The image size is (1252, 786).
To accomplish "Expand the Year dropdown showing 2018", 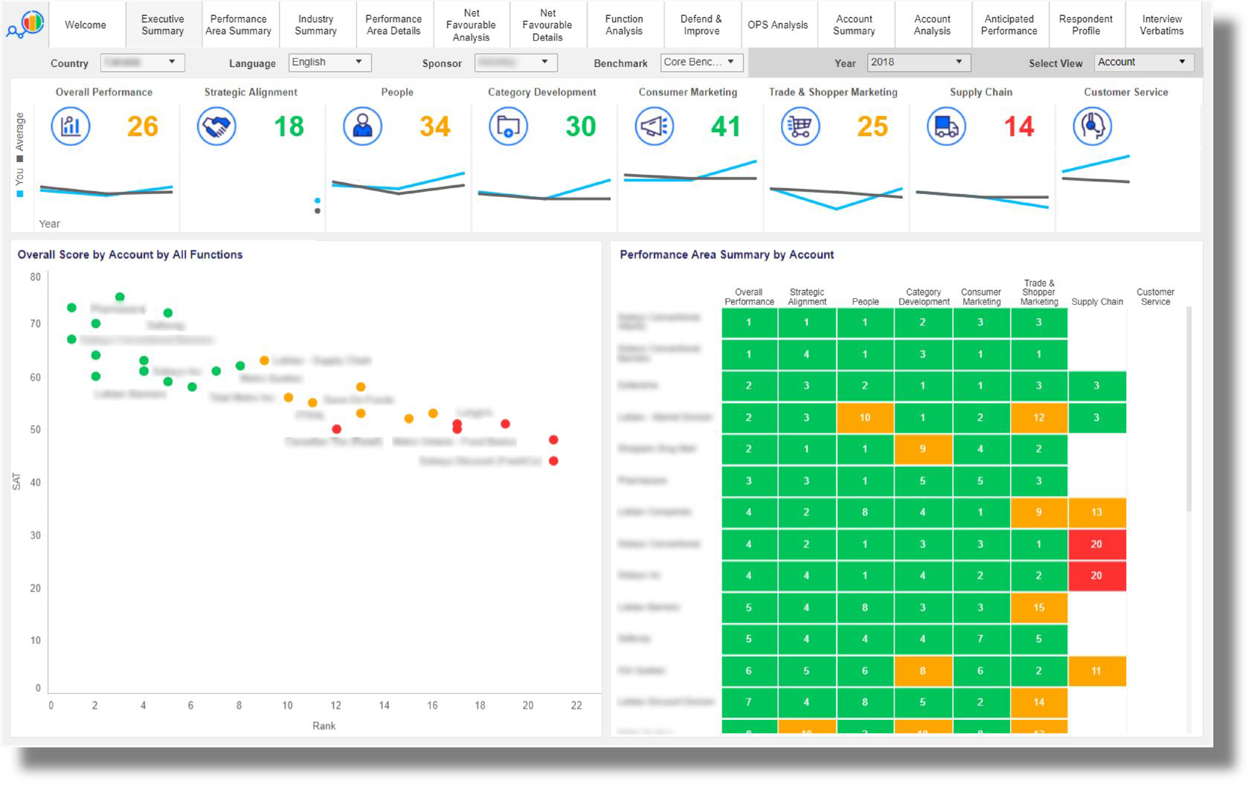I will [x=918, y=63].
